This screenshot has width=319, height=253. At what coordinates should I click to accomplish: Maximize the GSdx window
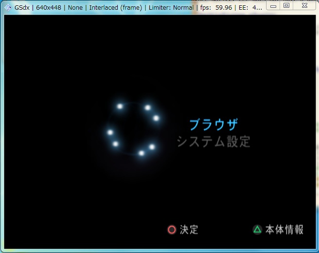[286, 6]
